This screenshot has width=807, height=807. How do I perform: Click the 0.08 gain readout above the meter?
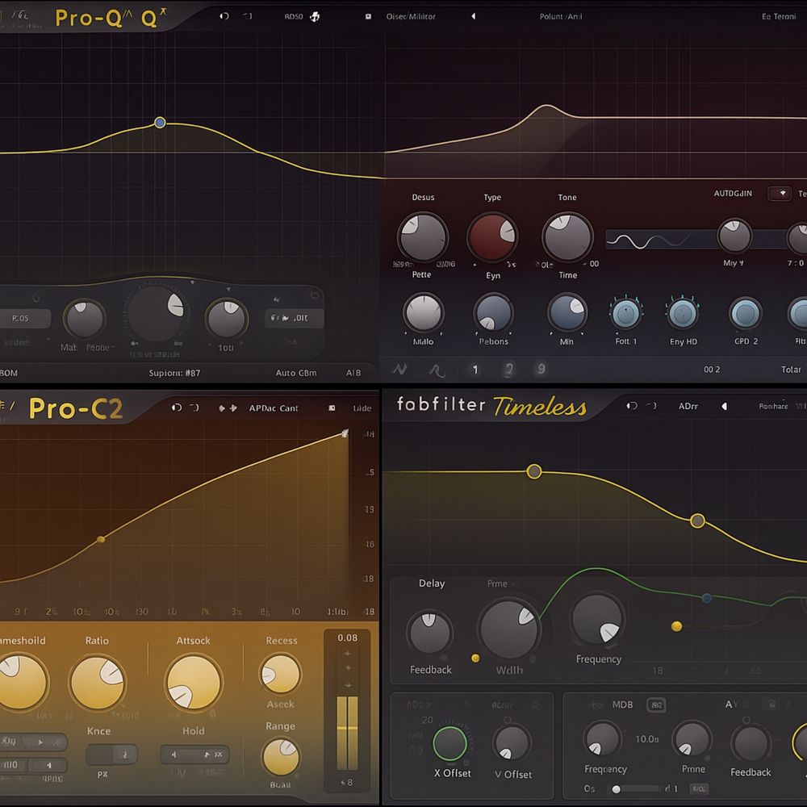point(347,638)
